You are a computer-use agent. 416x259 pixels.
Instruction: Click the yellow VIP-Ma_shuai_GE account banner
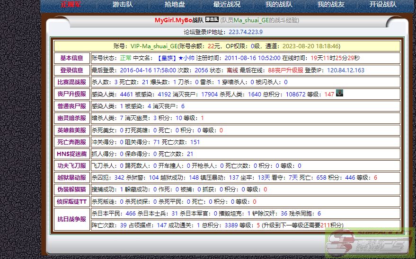tap(227, 46)
